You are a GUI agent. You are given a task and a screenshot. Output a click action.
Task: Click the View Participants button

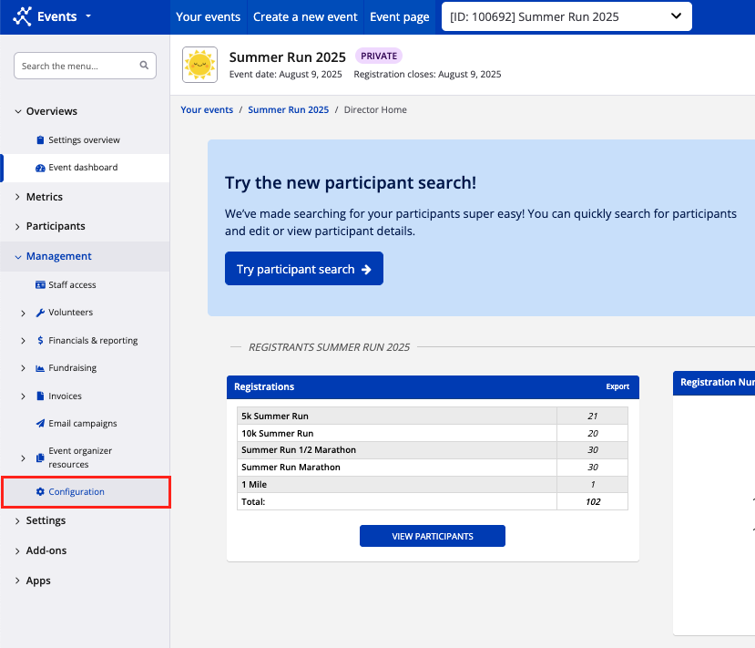click(x=432, y=536)
